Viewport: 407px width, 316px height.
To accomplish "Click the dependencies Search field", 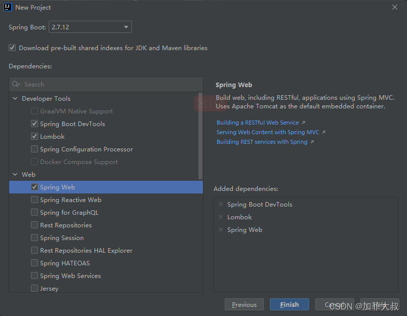I will coord(106,85).
